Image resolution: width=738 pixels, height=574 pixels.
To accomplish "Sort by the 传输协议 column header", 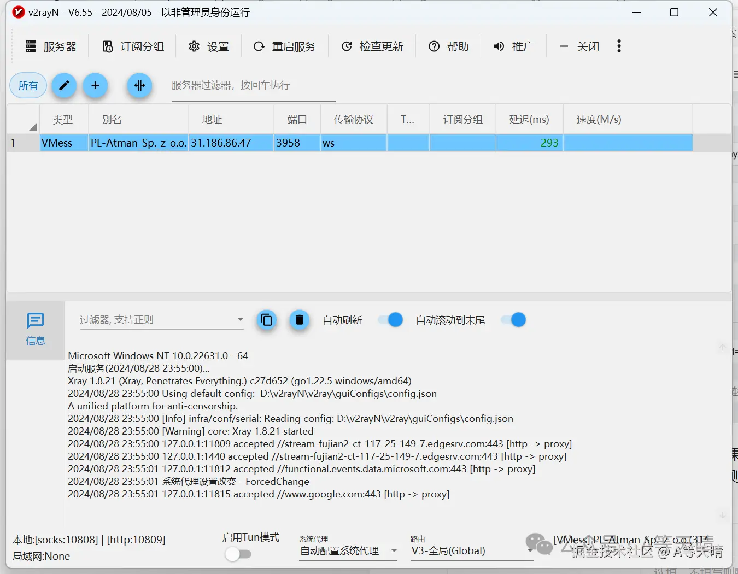I will coord(354,119).
